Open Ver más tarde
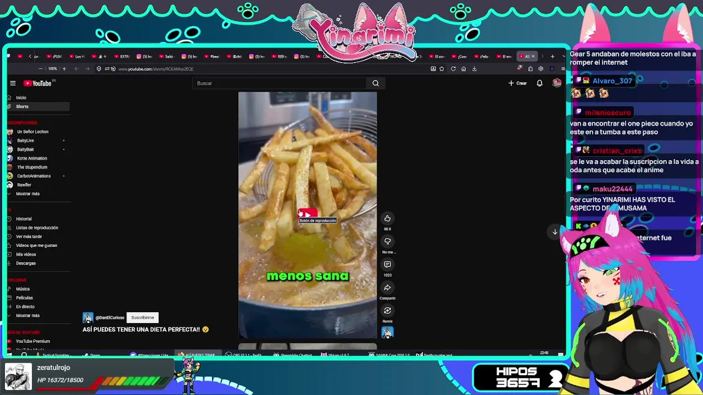 pyautogui.click(x=29, y=236)
